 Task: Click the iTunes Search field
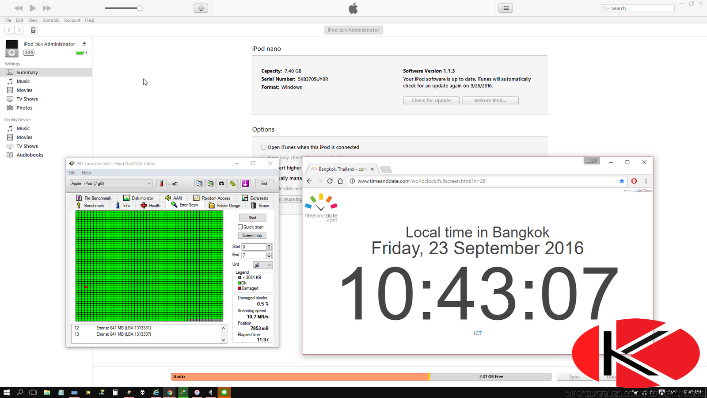(638, 8)
